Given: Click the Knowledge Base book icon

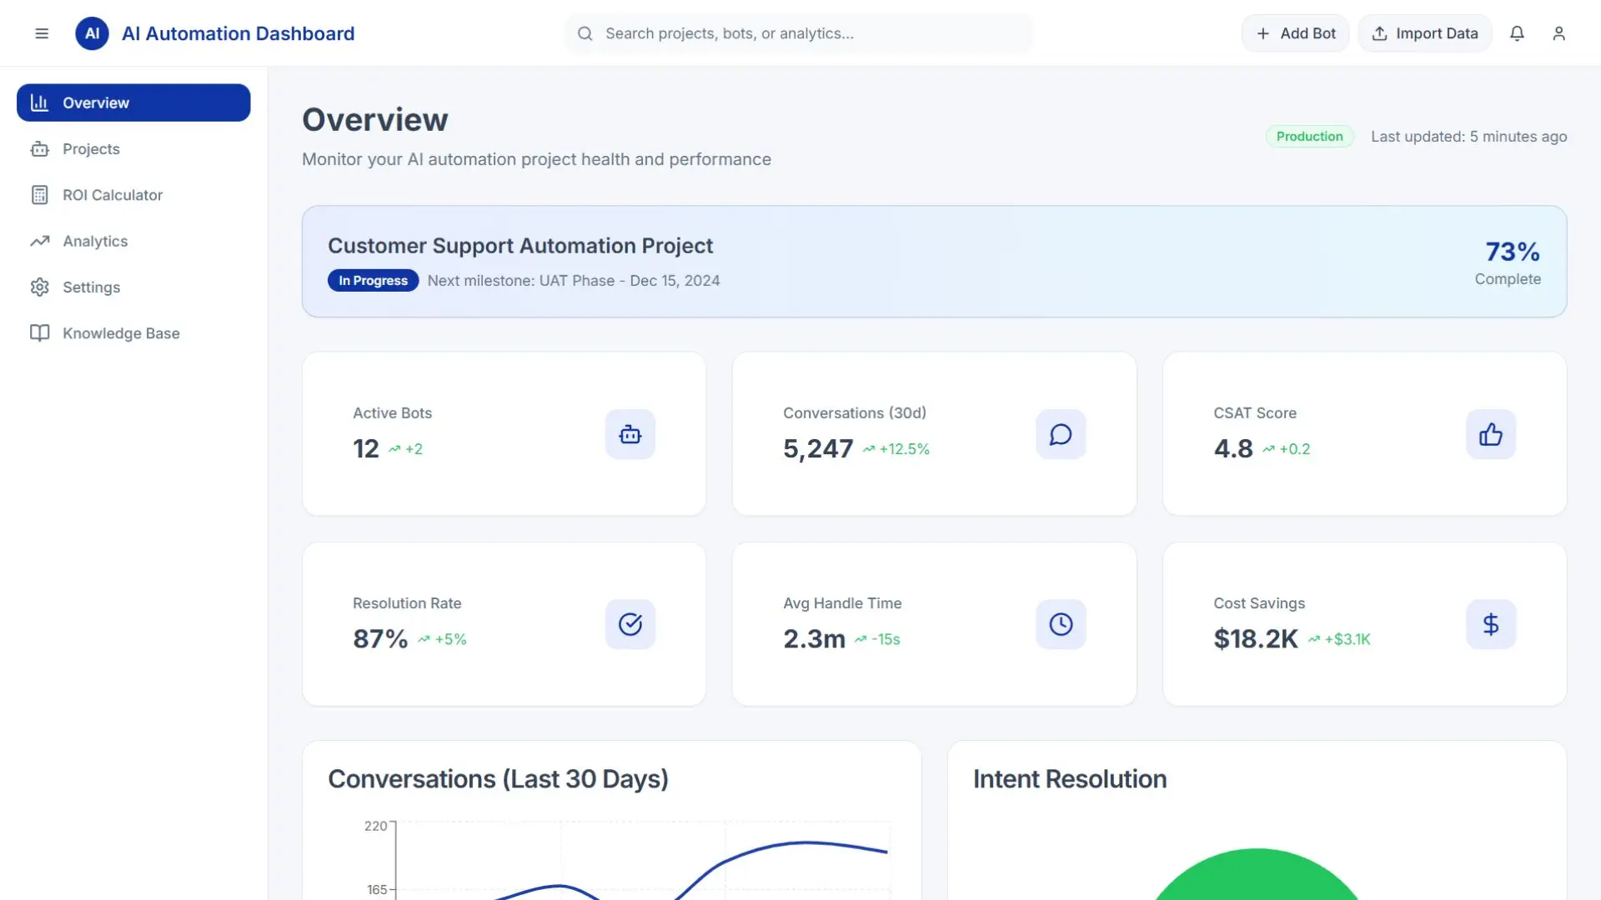Looking at the screenshot, I should pos(39,332).
